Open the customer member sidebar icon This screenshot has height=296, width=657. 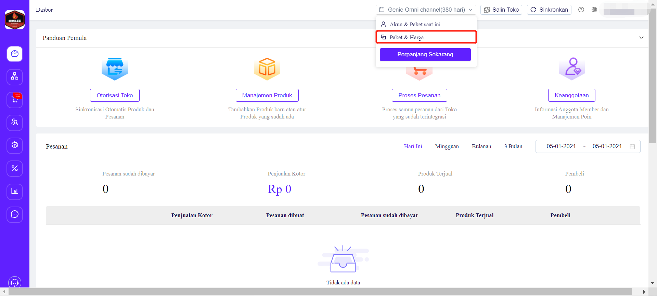tap(15, 123)
